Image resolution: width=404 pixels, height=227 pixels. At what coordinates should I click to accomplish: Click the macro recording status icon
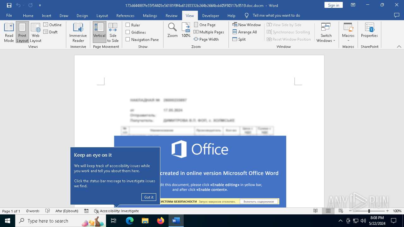point(86,211)
